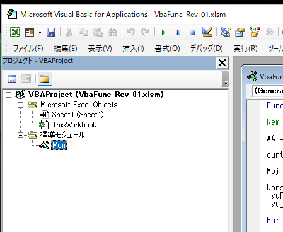
Task: Switch to Microsoft Excel view icon
Action: click(15, 32)
